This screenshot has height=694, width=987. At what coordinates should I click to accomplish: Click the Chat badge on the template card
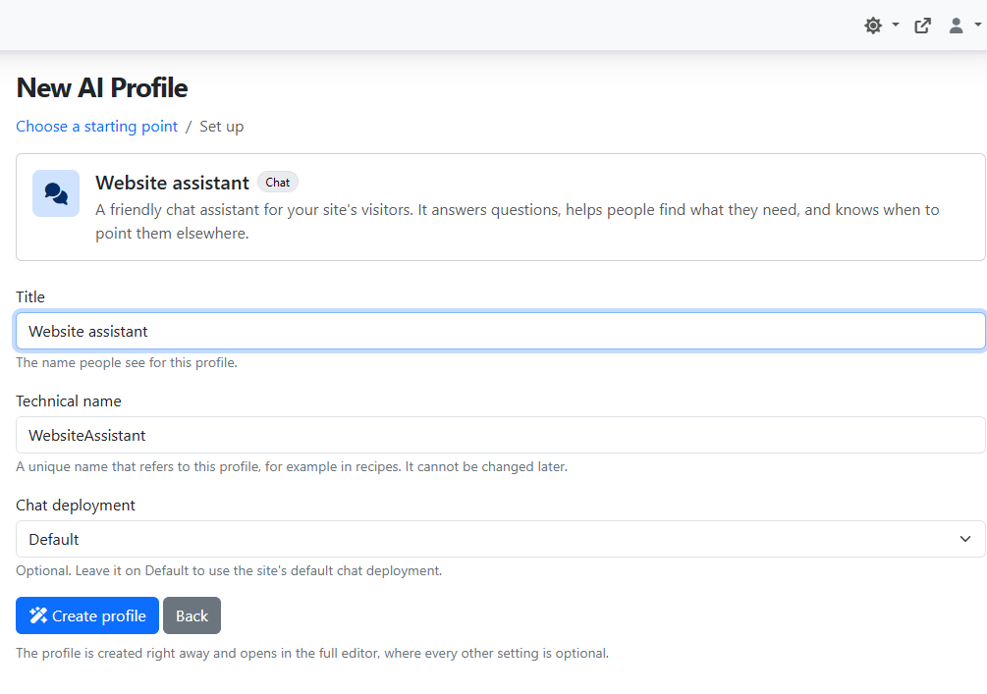point(278,183)
